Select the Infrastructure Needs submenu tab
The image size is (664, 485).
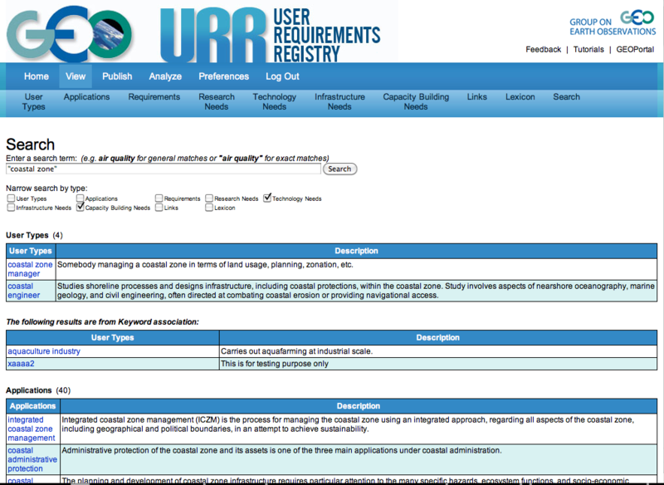point(339,101)
